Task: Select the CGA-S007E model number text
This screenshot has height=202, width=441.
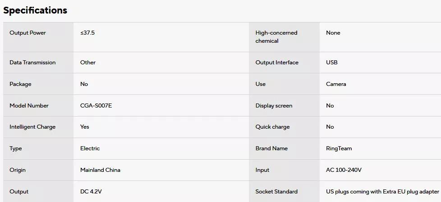Action: click(96, 106)
